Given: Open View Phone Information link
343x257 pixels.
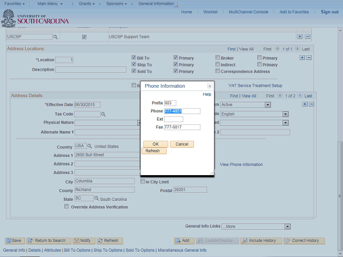Looking at the screenshot, I should [x=241, y=164].
